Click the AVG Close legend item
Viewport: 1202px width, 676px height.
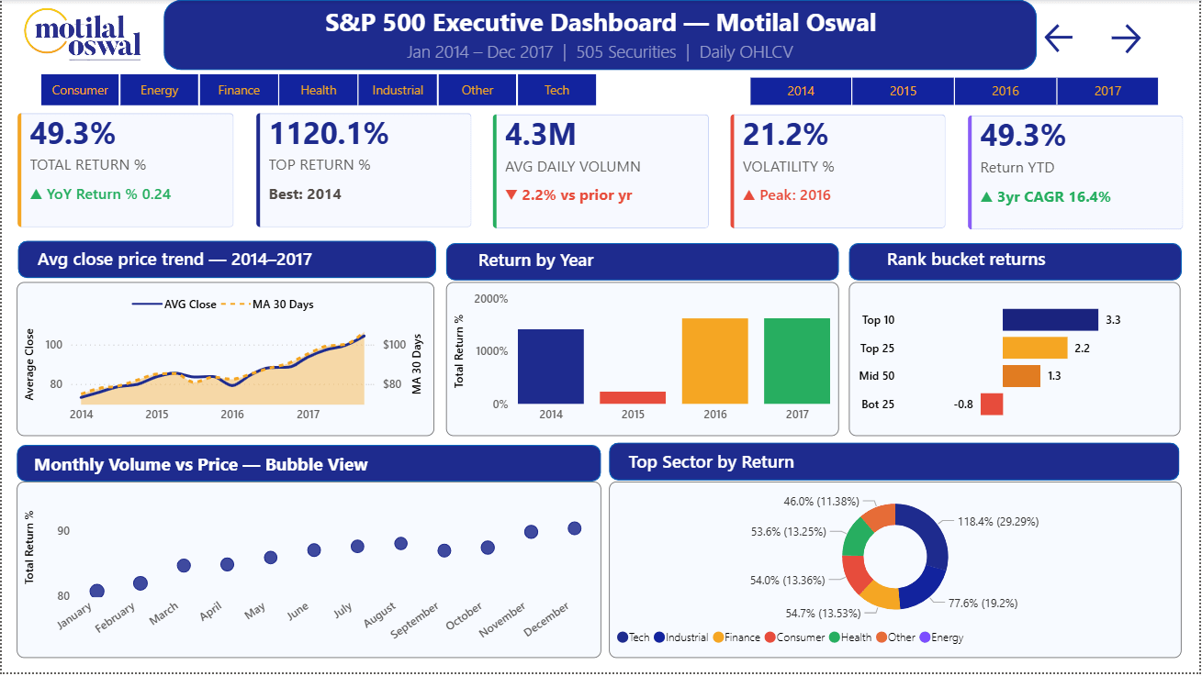(x=174, y=304)
